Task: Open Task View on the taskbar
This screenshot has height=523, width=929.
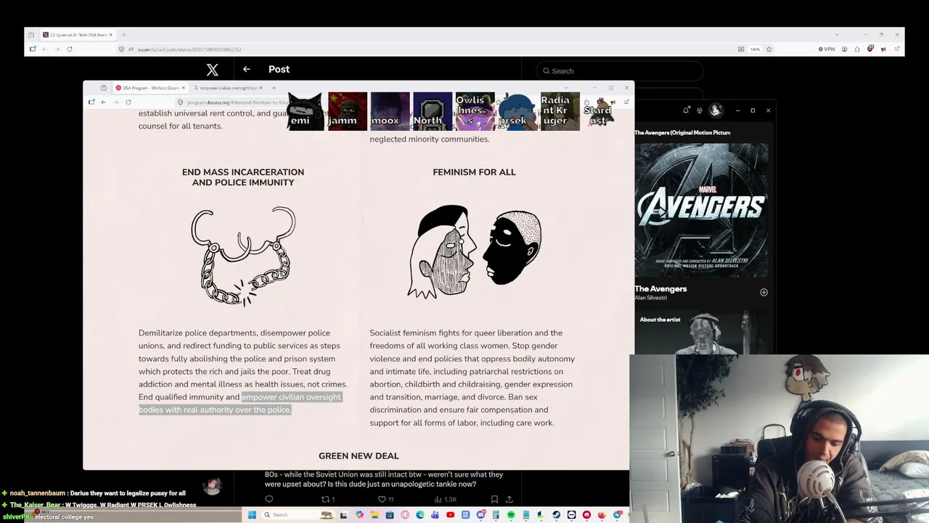Action: click(343, 515)
